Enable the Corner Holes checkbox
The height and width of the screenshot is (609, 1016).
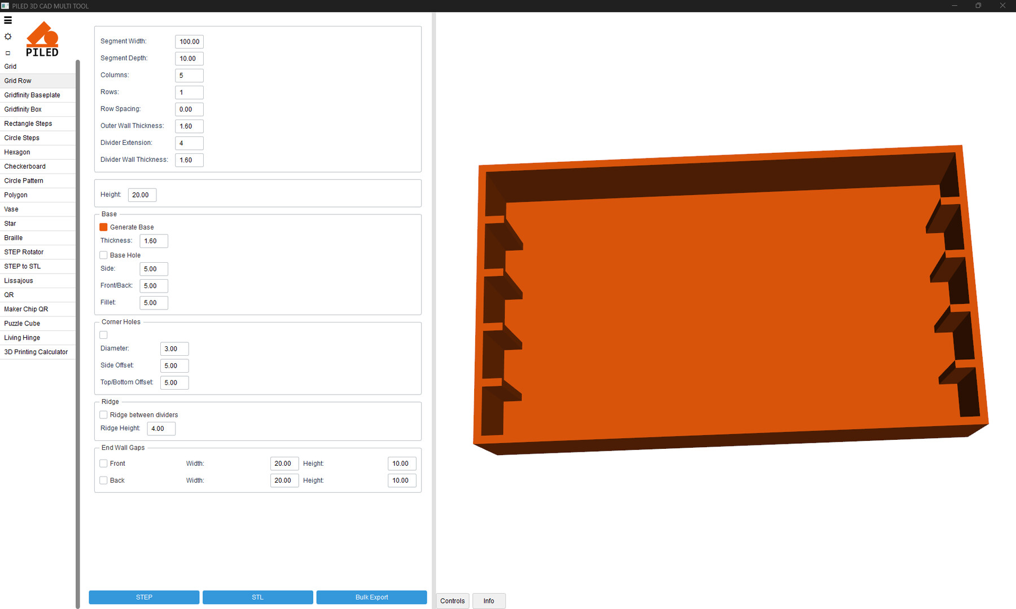click(103, 335)
